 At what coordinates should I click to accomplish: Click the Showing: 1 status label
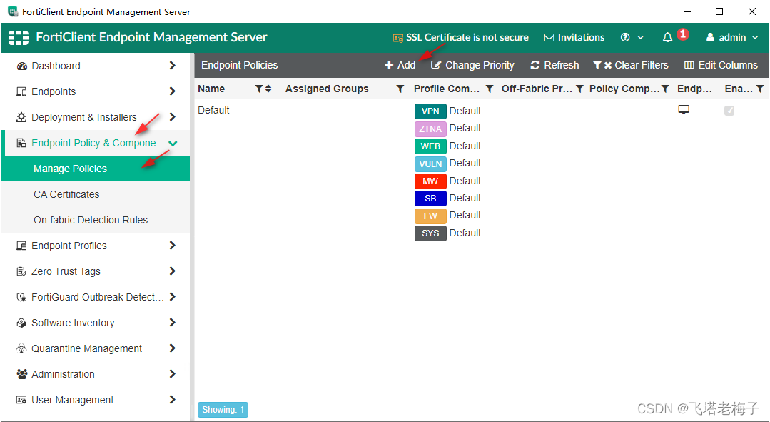tap(223, 410)
